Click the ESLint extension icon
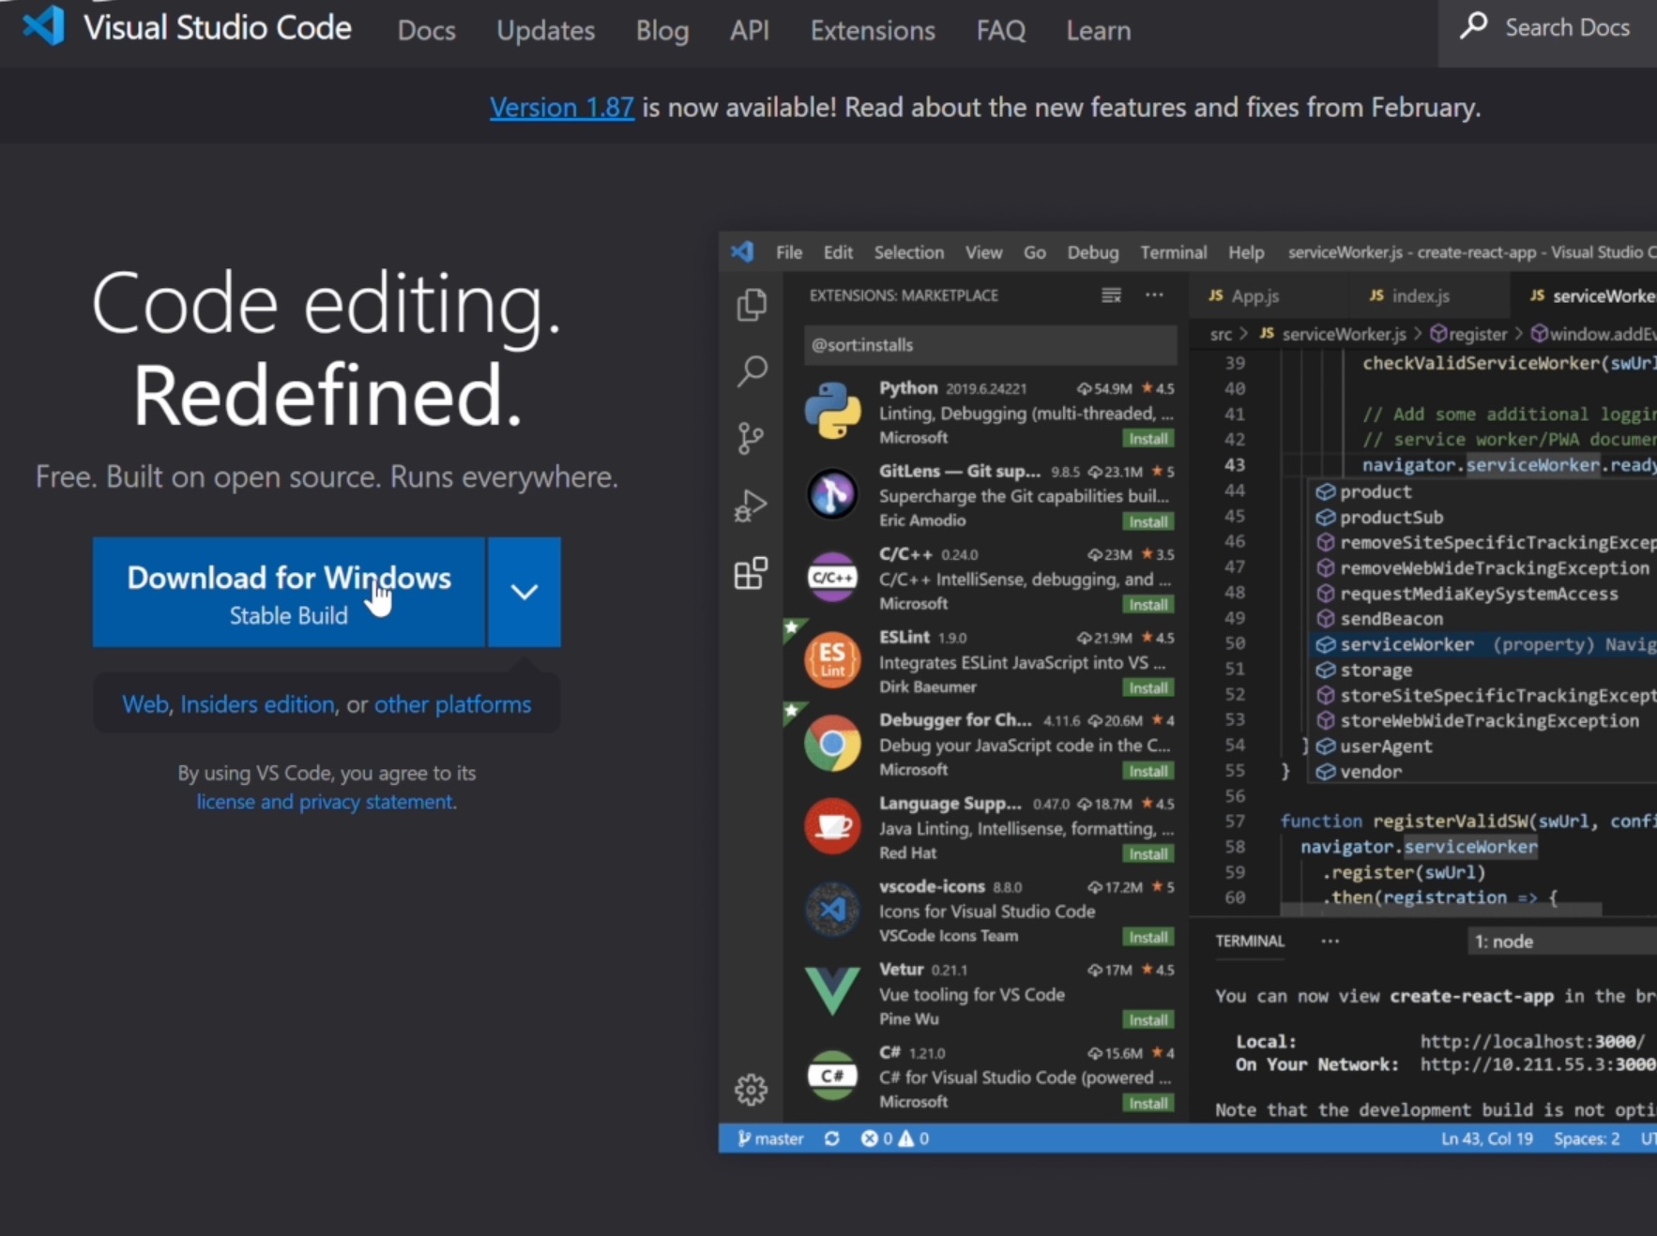The width and height of the screenshot is (1657, 1236). pyautogui.click(x=832, y=659)
